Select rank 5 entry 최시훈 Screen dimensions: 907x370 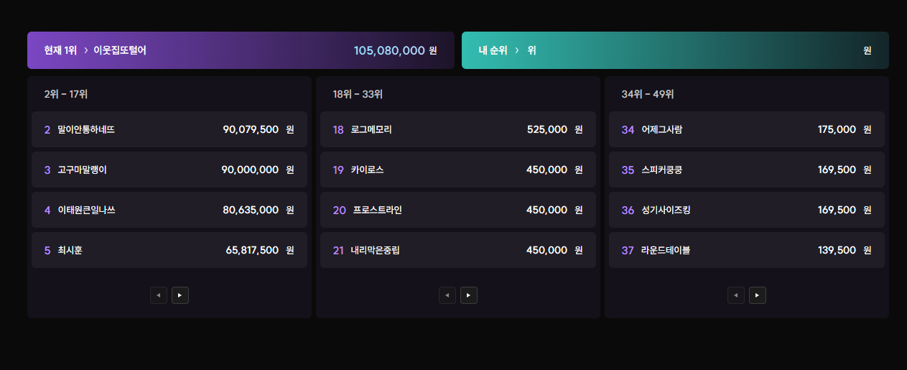[x=169, y=250]
